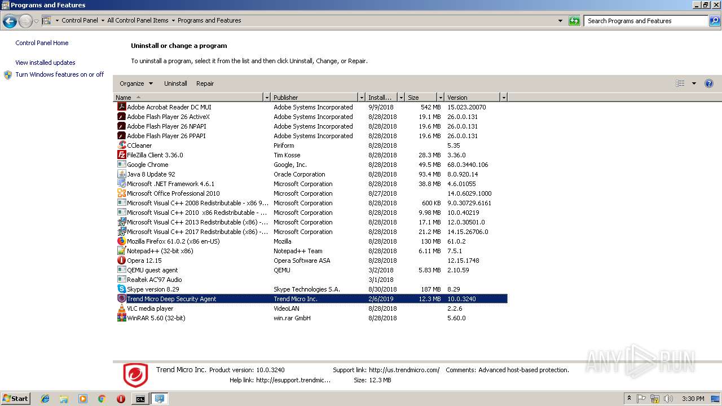Sort by the Publisher column header
The height and width of the screenshot is (406, 722).
[x=315, y=98]
